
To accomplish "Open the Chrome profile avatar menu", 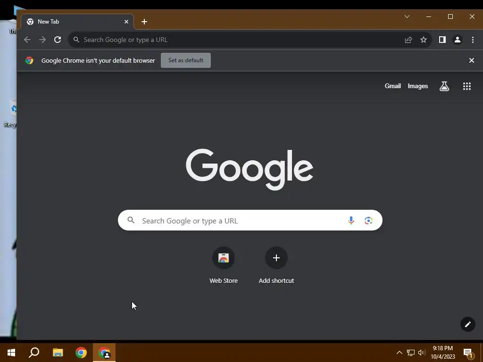I will coord(458,40).
